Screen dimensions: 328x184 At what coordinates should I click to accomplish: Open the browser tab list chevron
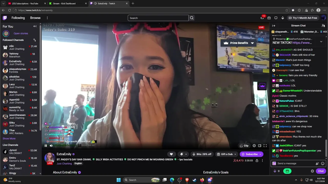(3, 4)
